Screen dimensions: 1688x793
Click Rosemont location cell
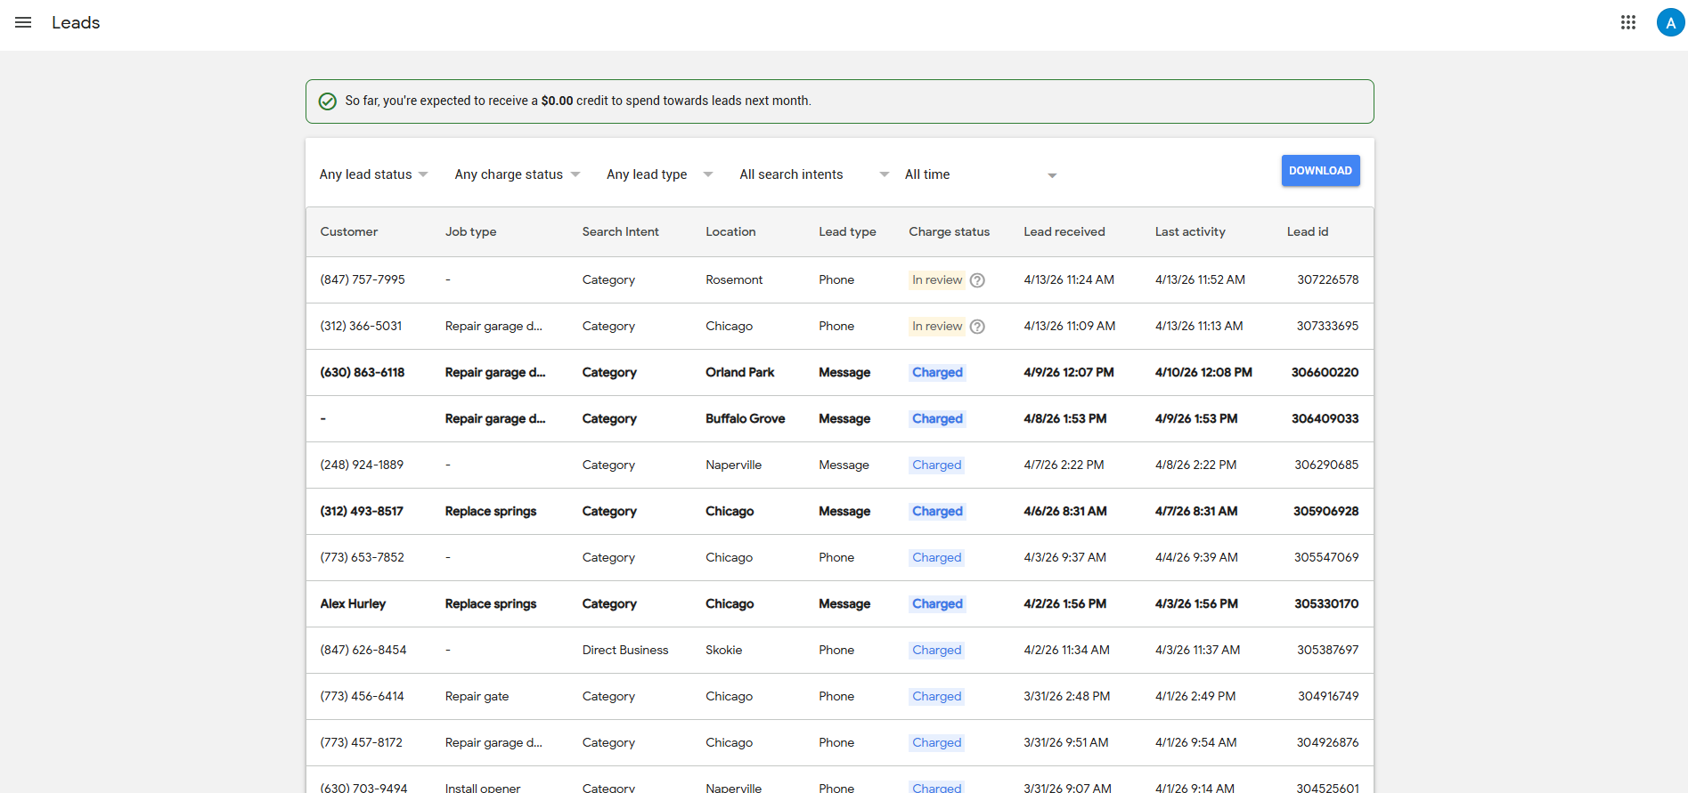click(x=734, y=279)
